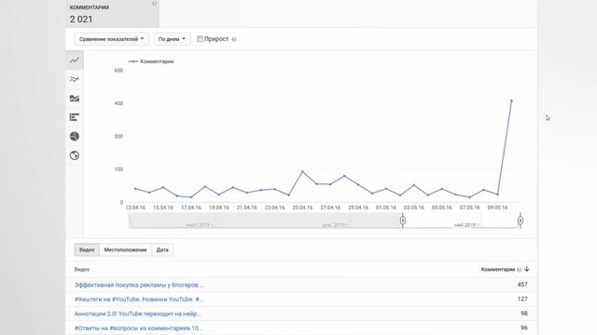The height and width of the screenshot is (335, 597).
Task: Click value 127 in comments column
Action: coord(522,299)
